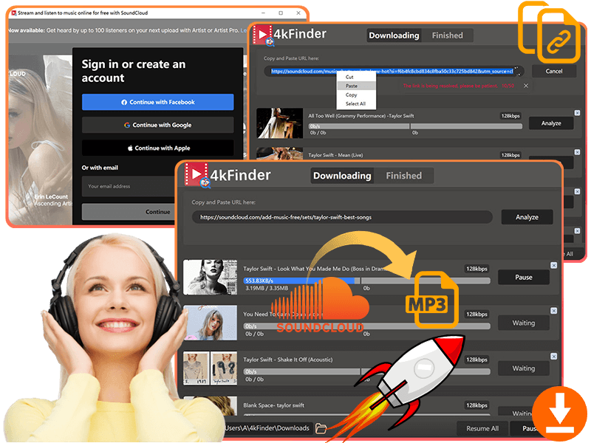Image resolution: width=591 pixels, height=443 pixels.
Task: Sign in using Continue with Google
Action: tap(157, 126)
